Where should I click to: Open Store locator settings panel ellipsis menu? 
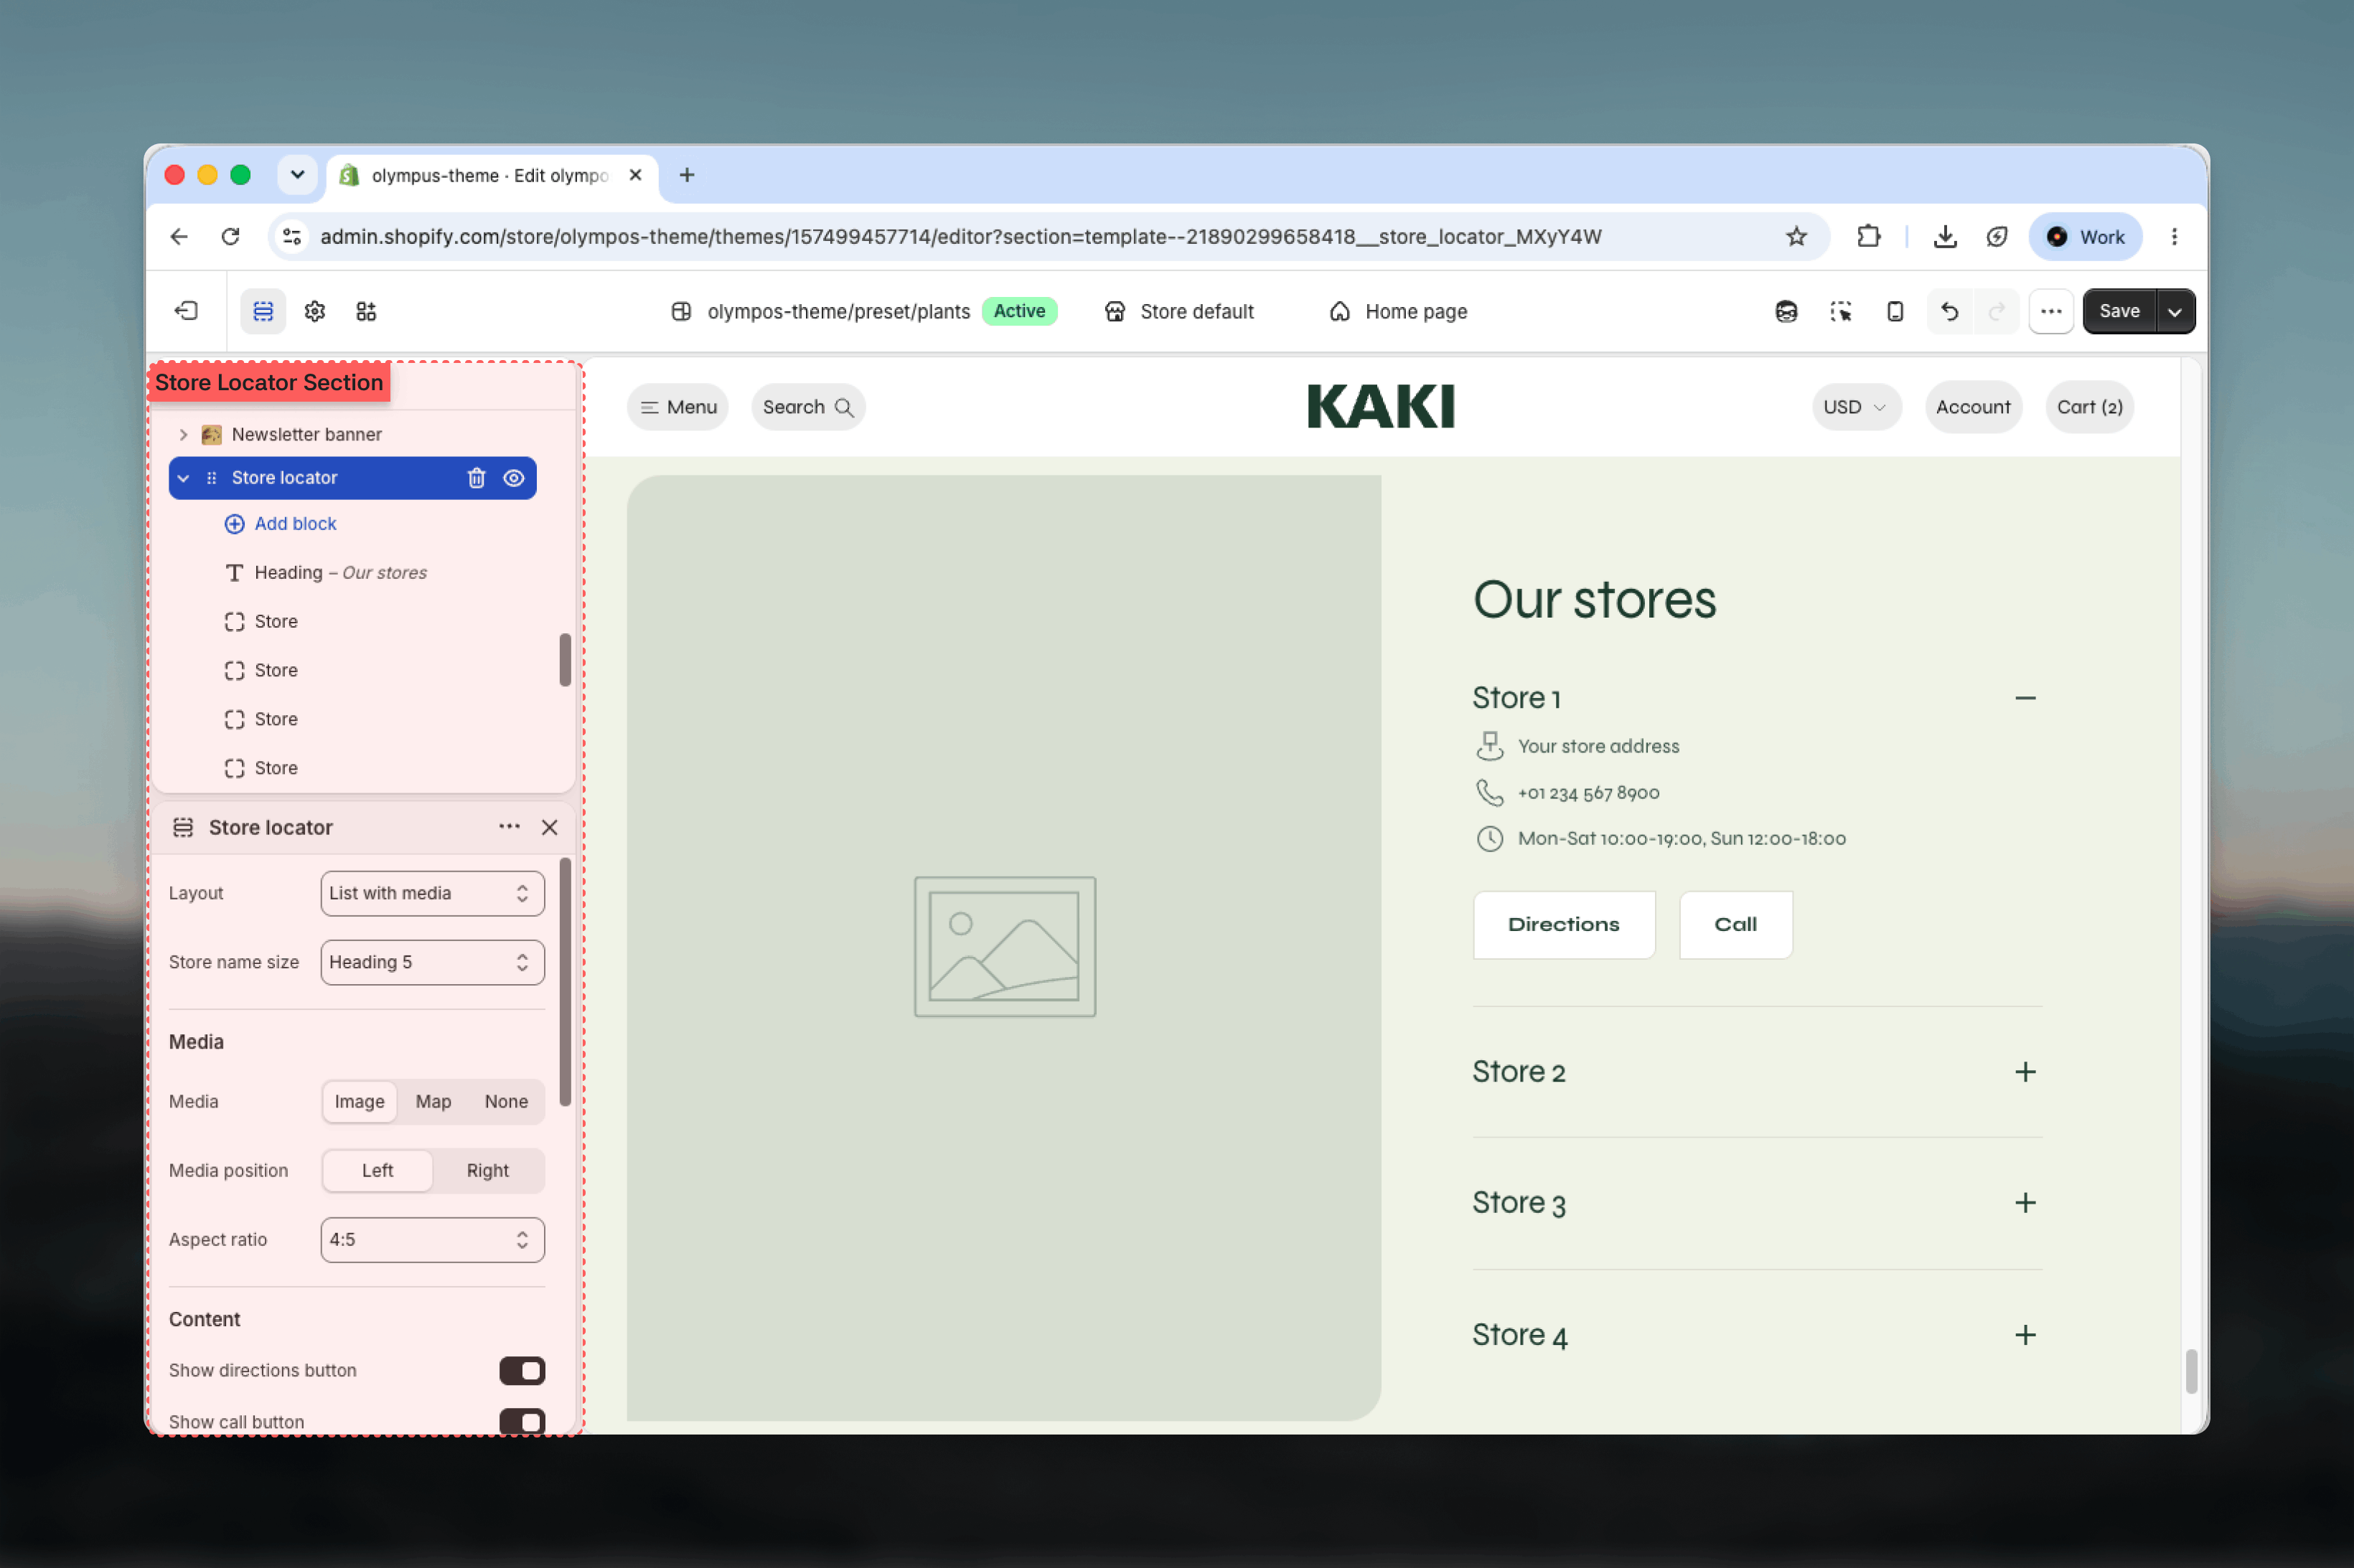pyautogui.click(x=510, y=826)
